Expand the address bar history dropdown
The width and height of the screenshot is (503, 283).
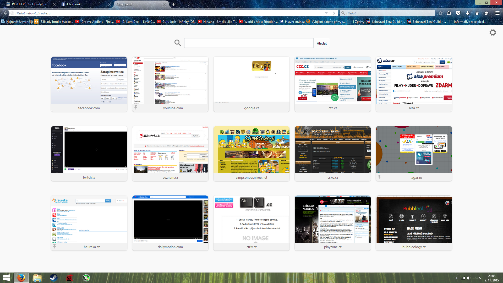coord(326,13)
